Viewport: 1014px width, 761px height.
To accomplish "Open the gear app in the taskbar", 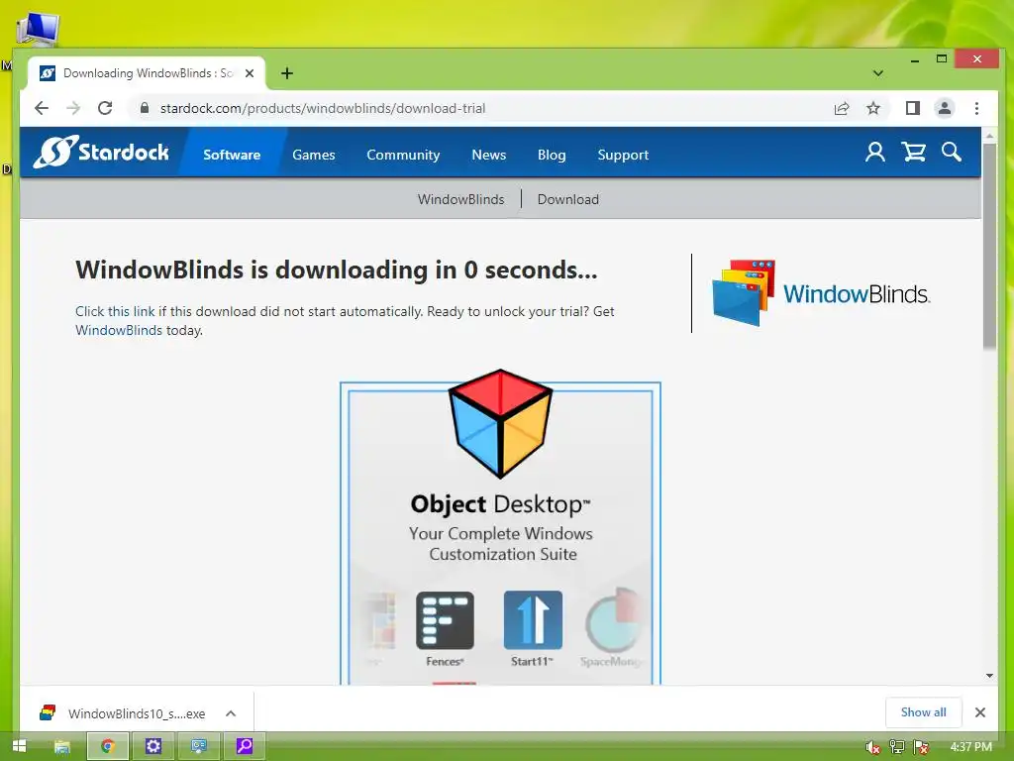I will (153, 746).
